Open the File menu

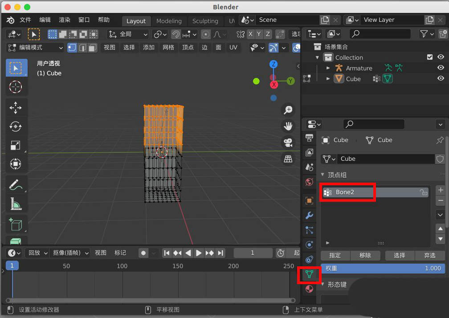click(x=25, y=20)
